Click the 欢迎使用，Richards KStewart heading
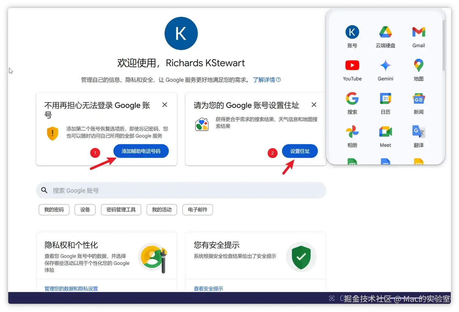This screenshot has height=312, width=459. click(181, 63)
